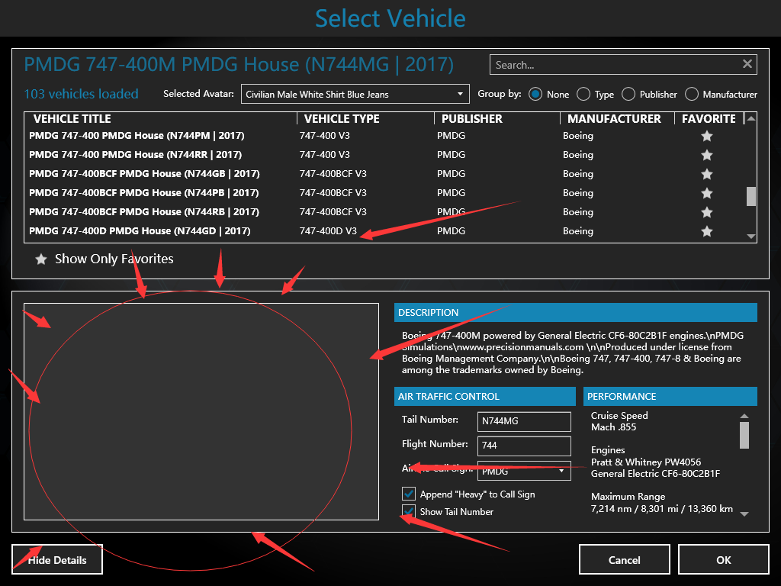Click the Performance panel scrollbar thumb

coord(744,435)
